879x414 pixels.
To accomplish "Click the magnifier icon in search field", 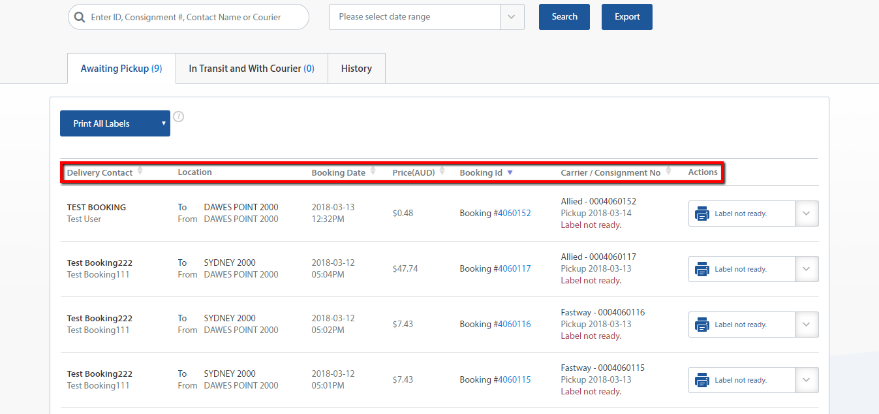I will pyautogui.click(x=80, y=17).
